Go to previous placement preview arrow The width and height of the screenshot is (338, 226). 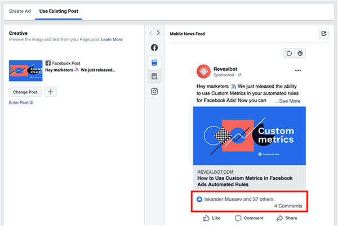tap(150, 33)
